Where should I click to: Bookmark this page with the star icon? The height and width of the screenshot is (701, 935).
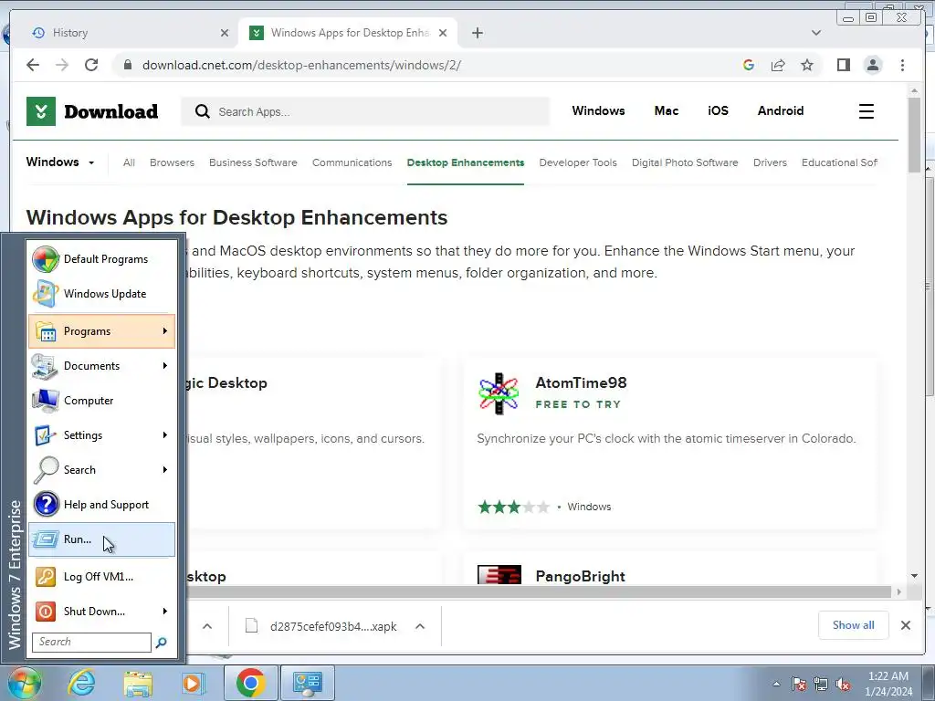807,65
